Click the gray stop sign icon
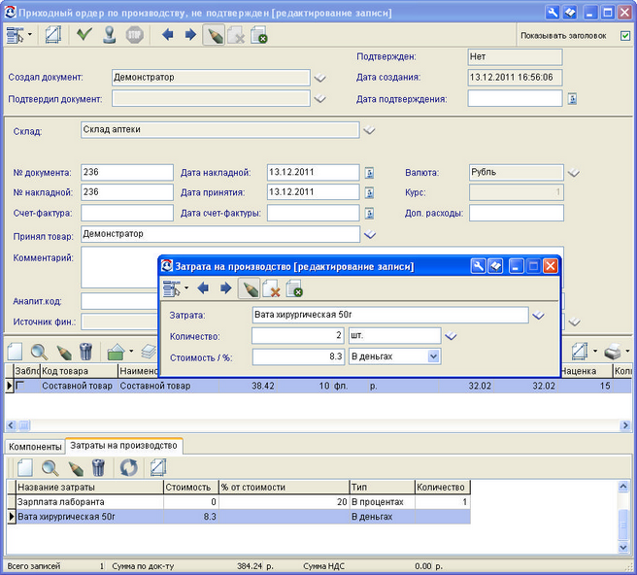The width and height of the screenshot is (637, 575). coord(134,35)
